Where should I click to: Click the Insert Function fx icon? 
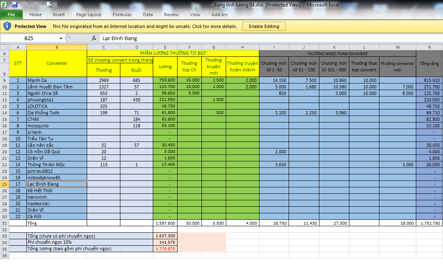click(94, 38)
